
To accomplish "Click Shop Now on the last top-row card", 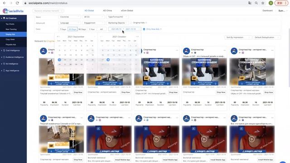I will point(269,92).
